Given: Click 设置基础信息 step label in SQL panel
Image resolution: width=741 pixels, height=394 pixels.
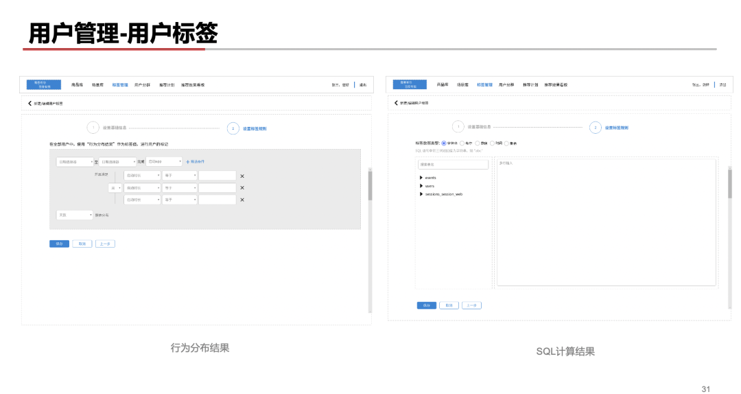Looking at the screenshot, I should (x=479, y=127).
